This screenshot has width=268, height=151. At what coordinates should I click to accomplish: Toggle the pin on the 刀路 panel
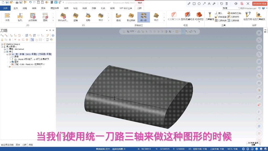(50, 30)
